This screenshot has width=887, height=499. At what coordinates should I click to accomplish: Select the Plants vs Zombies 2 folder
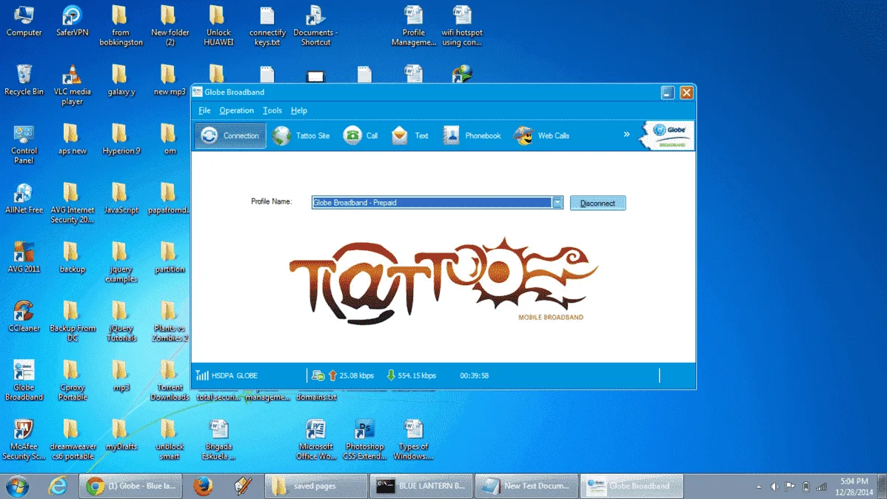click(170, 321)
